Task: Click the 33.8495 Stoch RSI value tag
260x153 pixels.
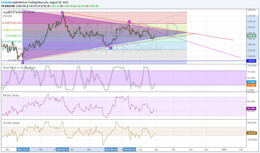Action: coord(251,82)
